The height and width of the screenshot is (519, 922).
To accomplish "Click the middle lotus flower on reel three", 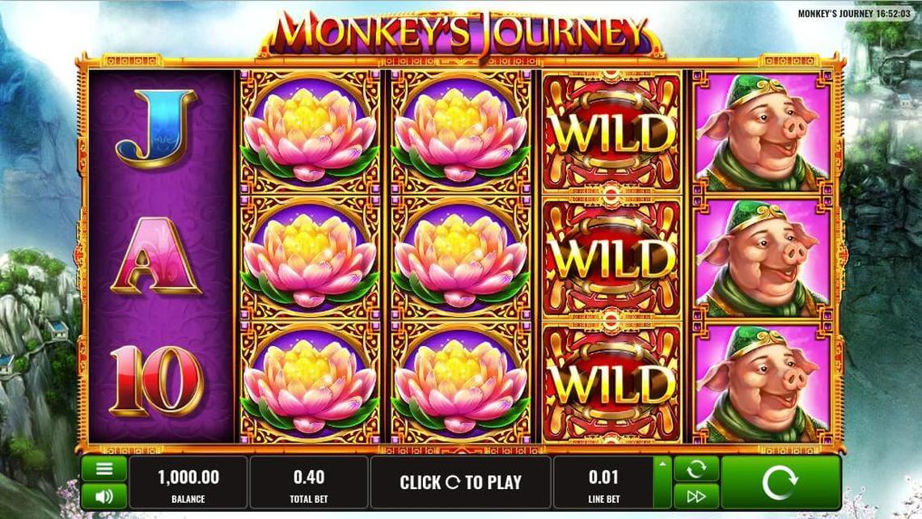I will [x=461, y=257].
